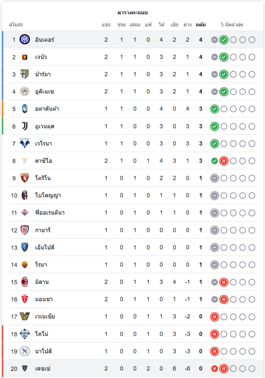Click the Napoli N logo
The height and width of the screenshot is (378, 265).
tap(25, 351)
